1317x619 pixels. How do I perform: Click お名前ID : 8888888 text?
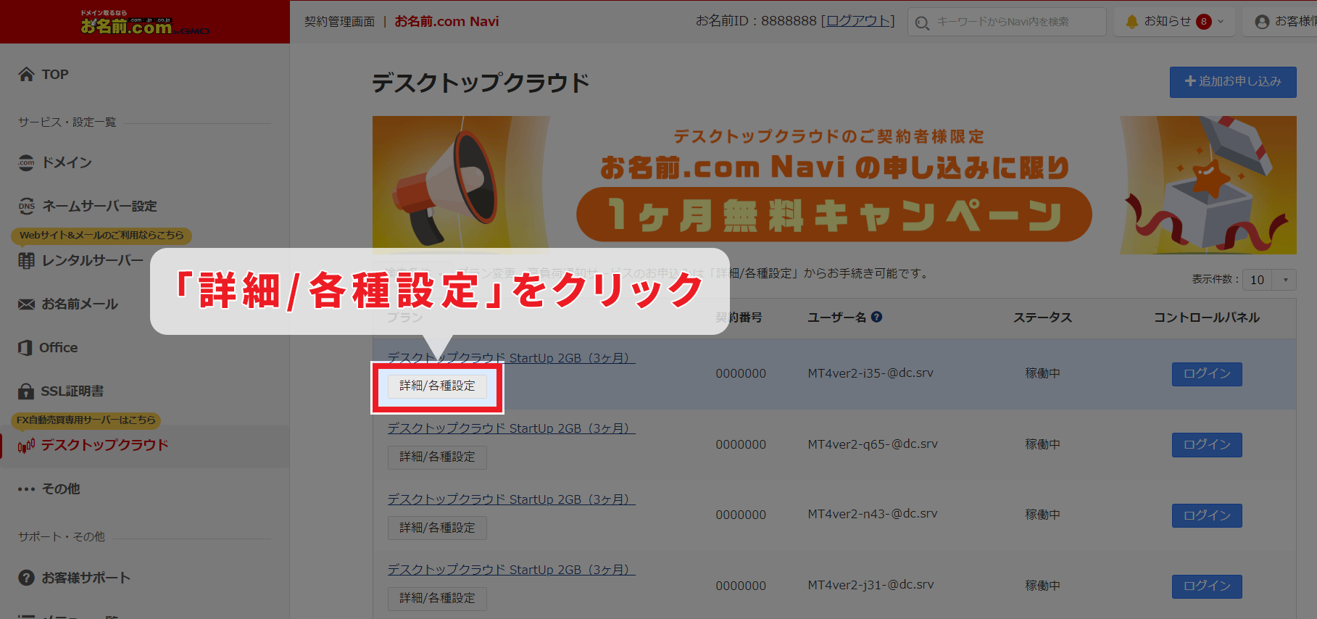[756, 21]
